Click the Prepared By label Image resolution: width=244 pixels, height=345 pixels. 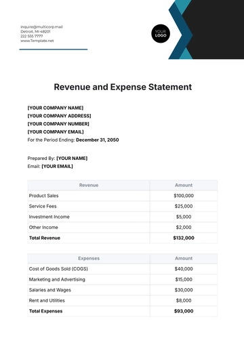pyautogui.click(x=41, y=158)
